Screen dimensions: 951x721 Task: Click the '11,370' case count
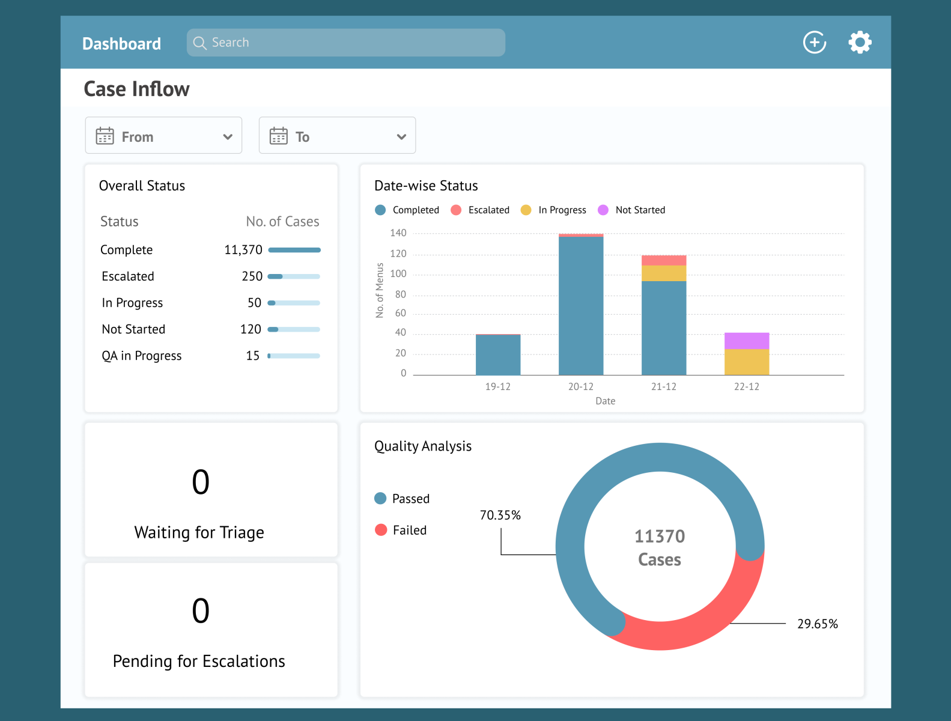point(243,250)
